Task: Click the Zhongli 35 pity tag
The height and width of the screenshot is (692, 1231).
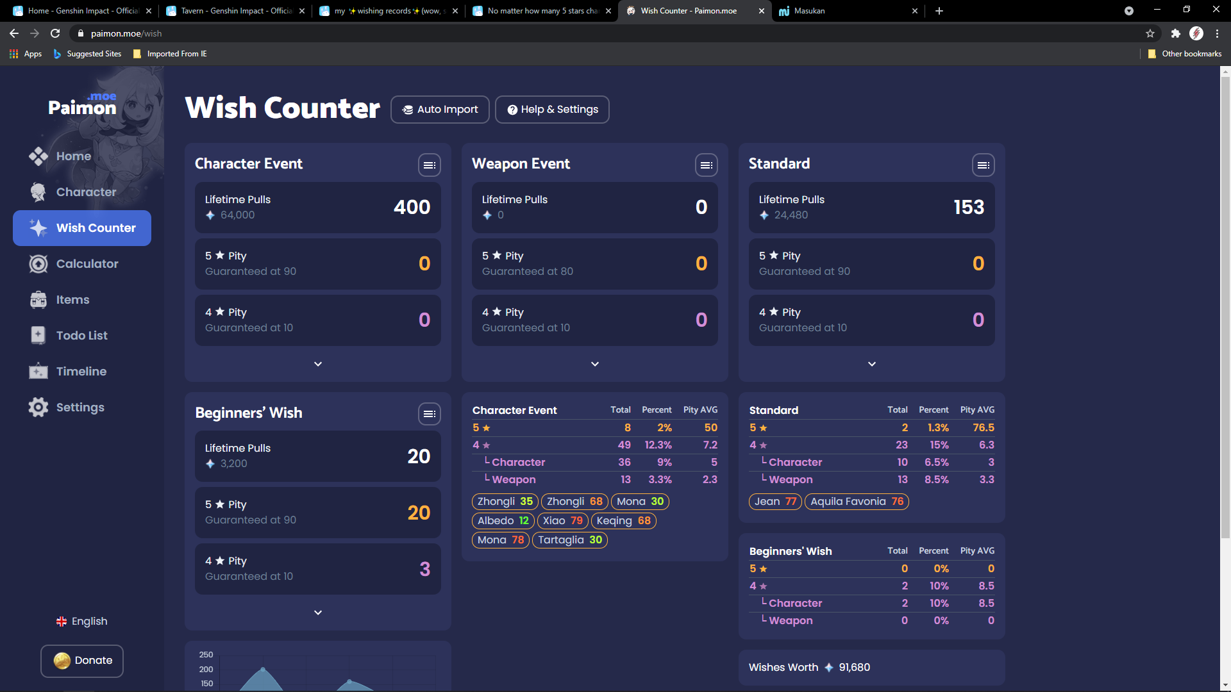Action: point(505,502)
